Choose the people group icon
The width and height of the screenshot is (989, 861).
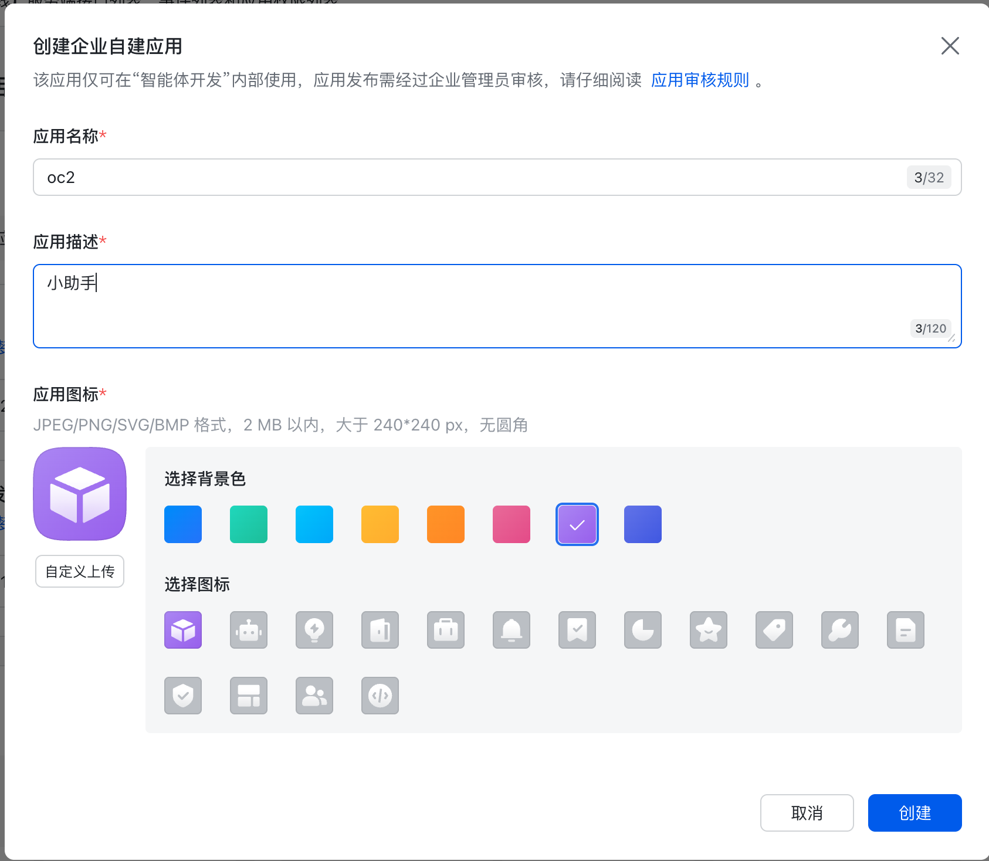coord(314,696)
